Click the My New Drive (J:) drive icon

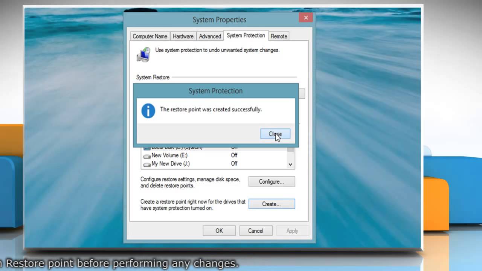(147, 164)
